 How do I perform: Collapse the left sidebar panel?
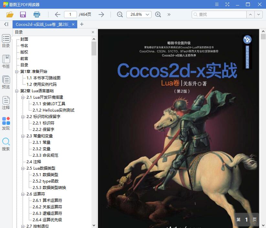(6, 25)
